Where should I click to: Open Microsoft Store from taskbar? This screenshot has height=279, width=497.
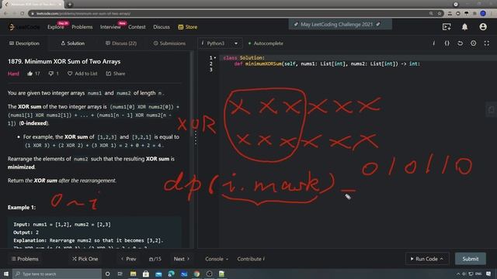pos(146,274)
